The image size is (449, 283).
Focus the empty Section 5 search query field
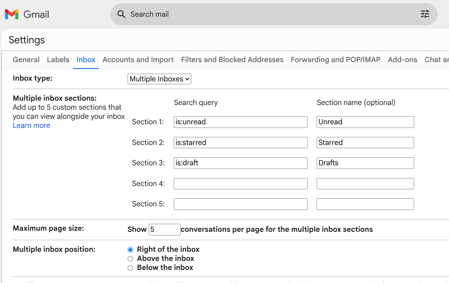tap(241, 204)
